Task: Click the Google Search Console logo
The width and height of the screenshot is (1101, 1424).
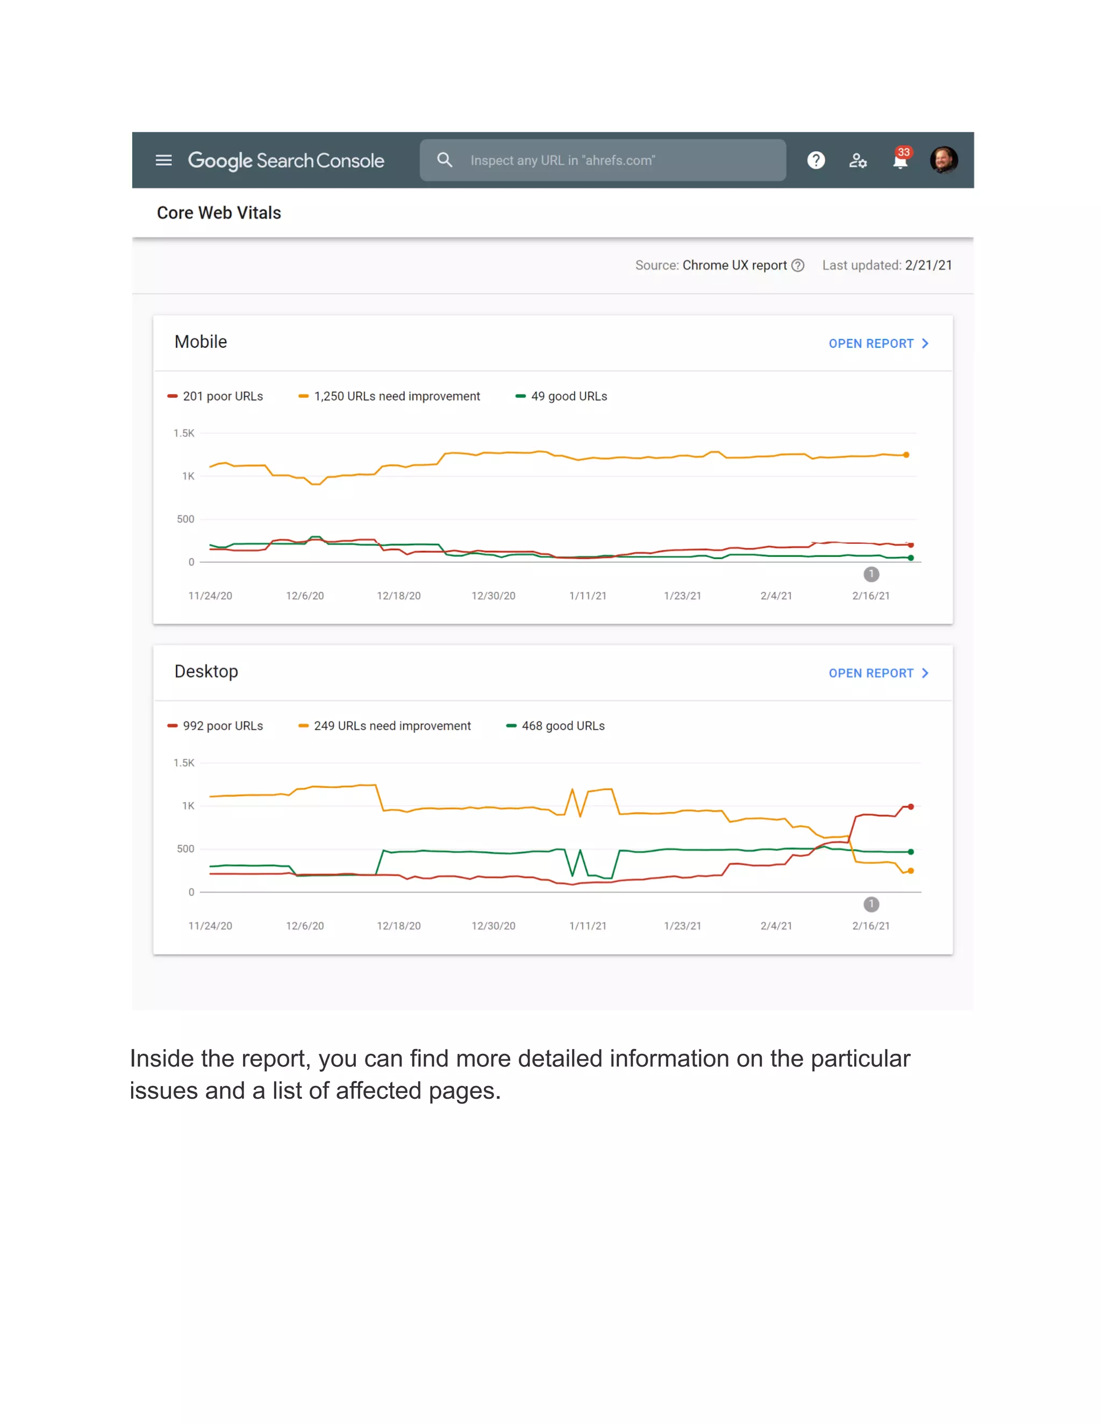Action: click(285, 160)
